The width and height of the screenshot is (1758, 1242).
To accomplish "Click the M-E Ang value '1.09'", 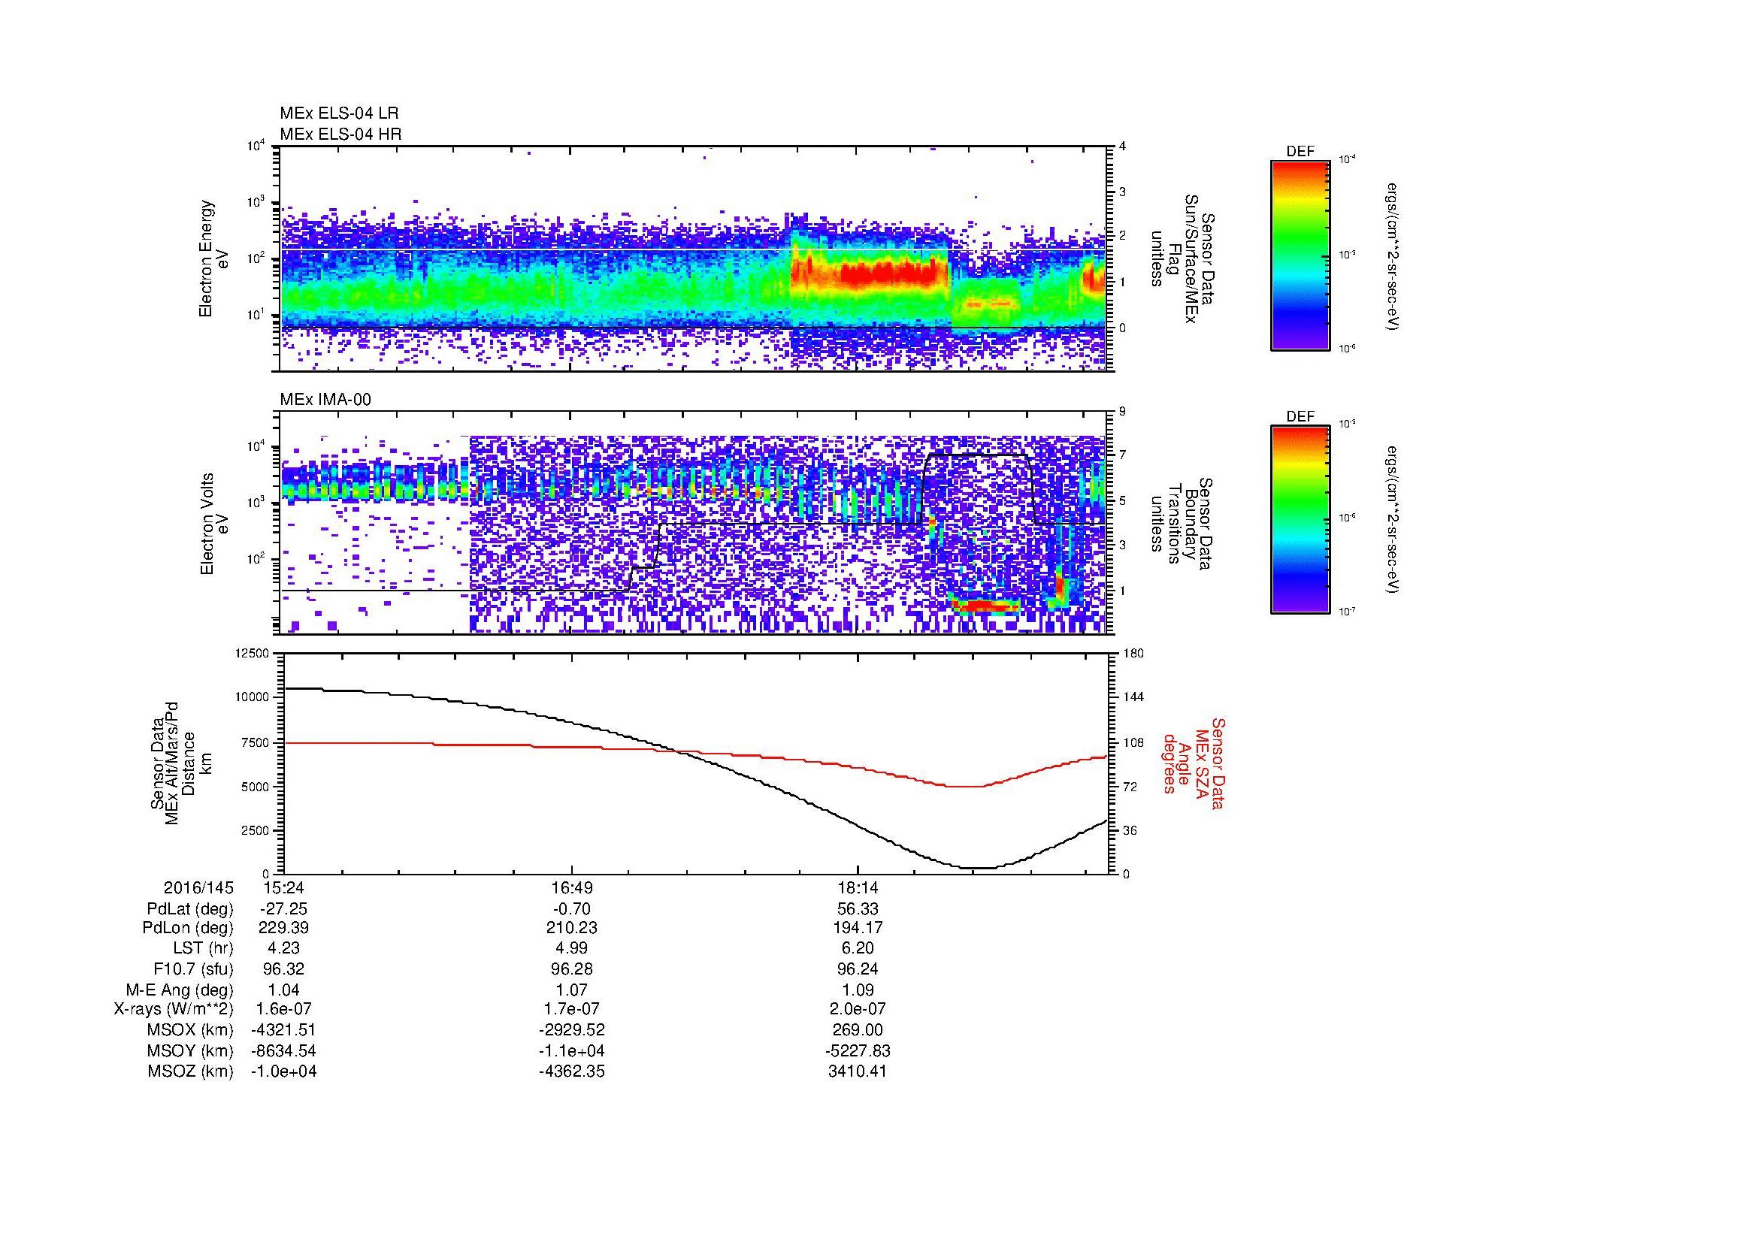I will coord(858,990).
